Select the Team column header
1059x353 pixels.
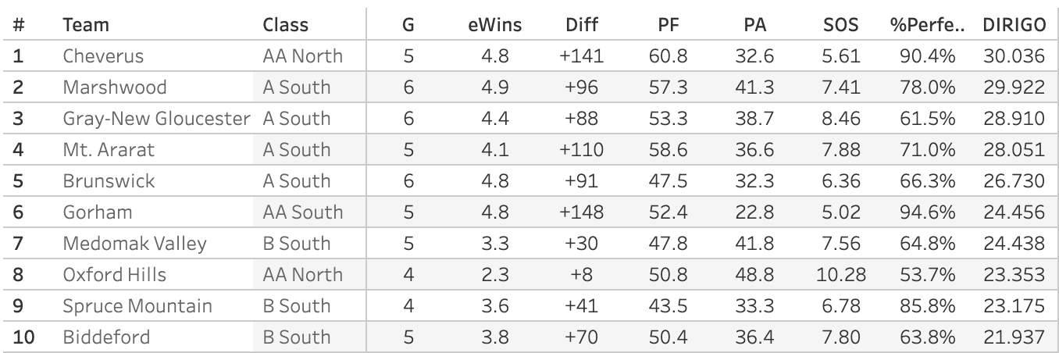tap(86, 25)
